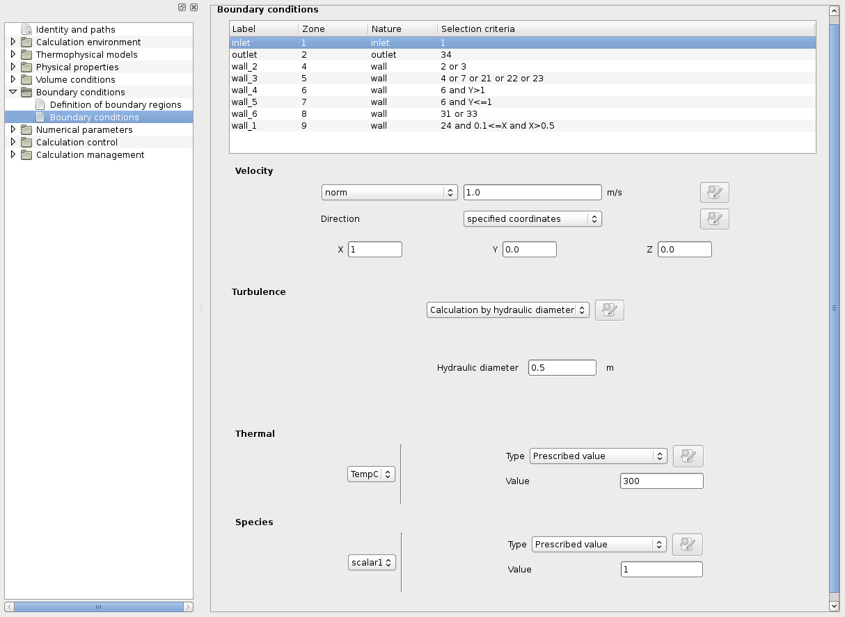Click turbulence formula editor icon
Screen dimensions: 845x617
(x=609, y=310)
